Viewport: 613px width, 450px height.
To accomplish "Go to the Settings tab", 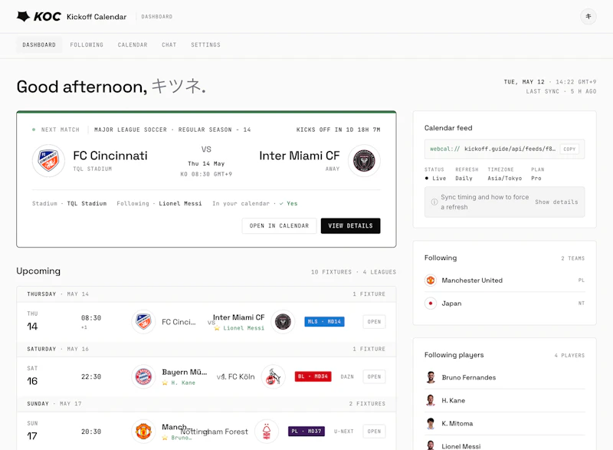I will pos(205,45).
